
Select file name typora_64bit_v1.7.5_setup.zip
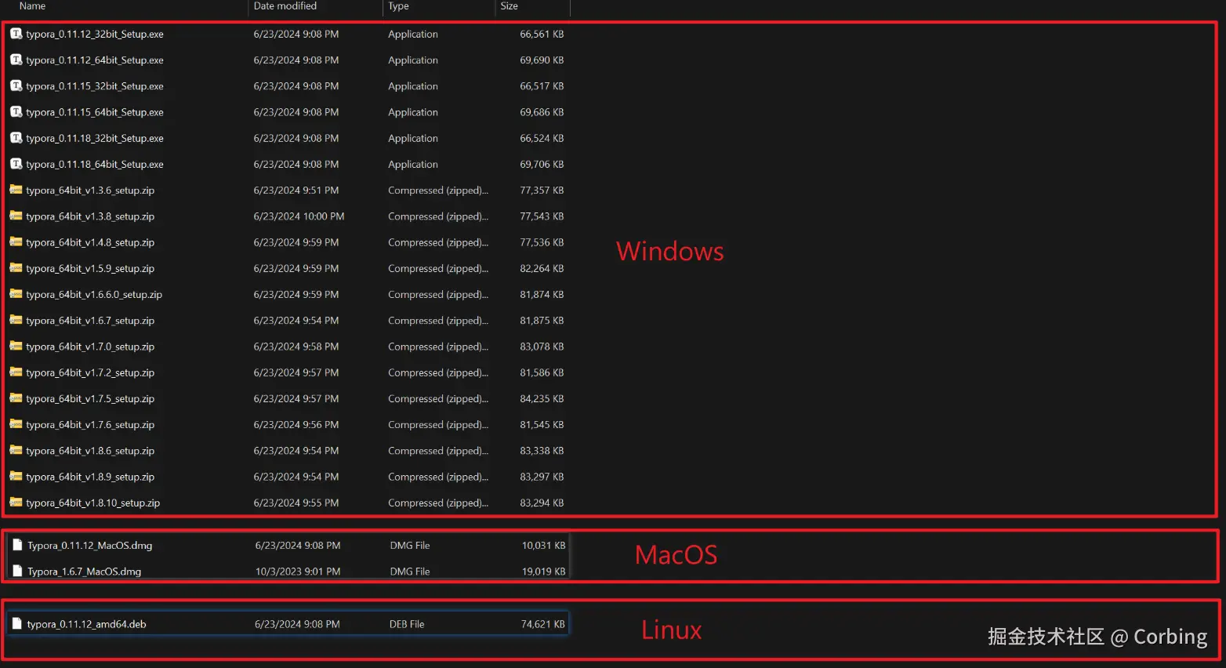[90, 398]
